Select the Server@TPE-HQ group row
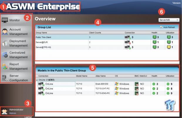 (x=107, y=47)
